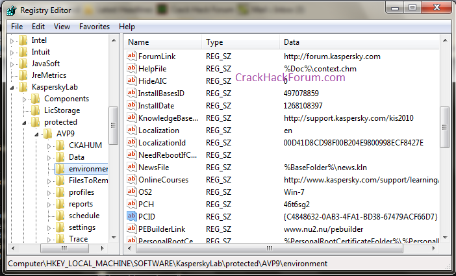Open the Favorites menu
The width and height of the screenshot is (456, 276).
click(95, 27)
